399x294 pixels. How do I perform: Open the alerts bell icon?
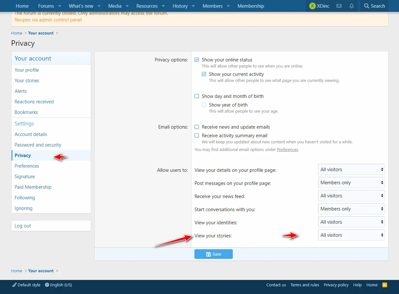(352, 6)
